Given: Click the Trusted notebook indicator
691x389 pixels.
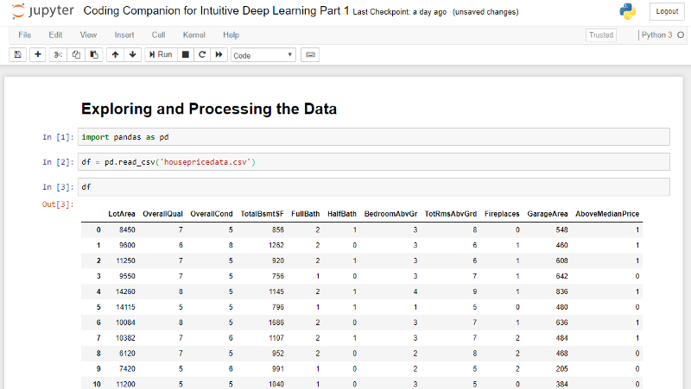Looking at the screenshot, I should [600, 35].
